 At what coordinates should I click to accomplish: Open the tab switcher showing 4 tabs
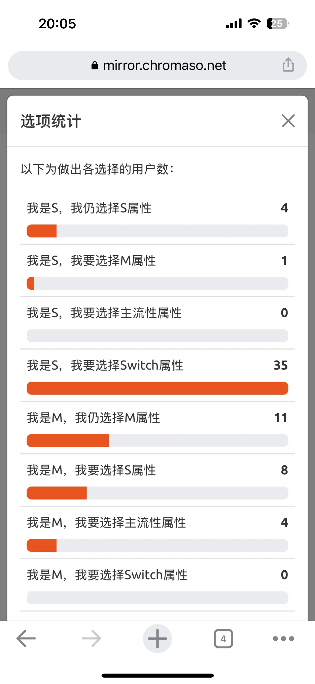coord(223,639)
